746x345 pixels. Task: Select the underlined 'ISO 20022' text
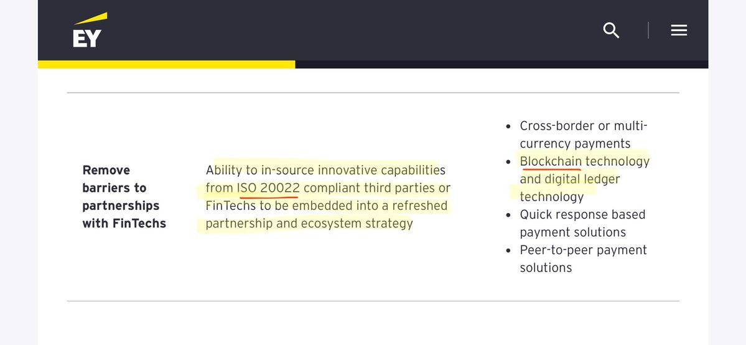[x=268, y=188]
